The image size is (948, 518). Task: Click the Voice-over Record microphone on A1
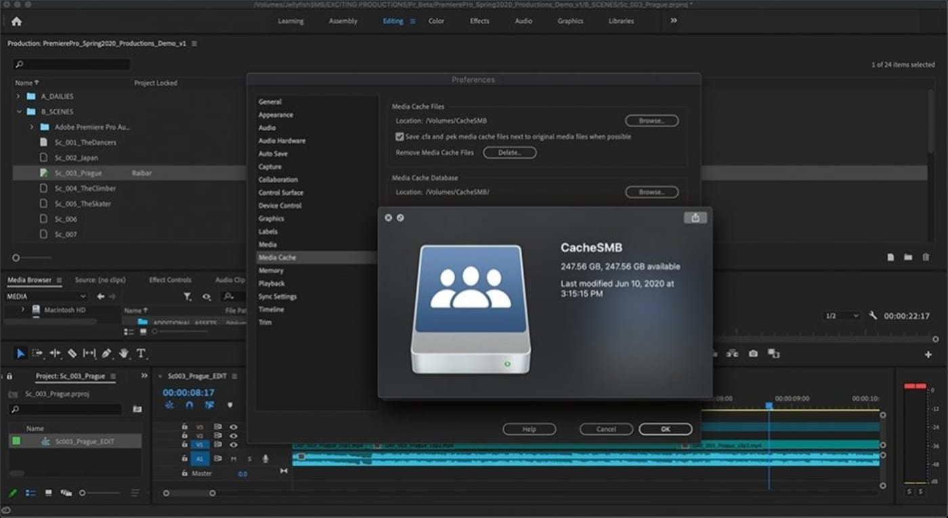point(265,458)
